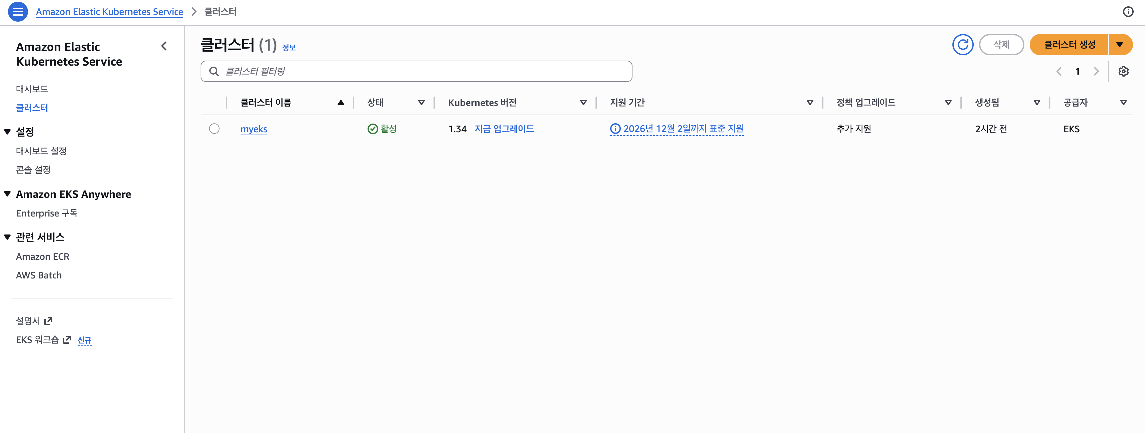Click the external link icon beside 설명서

pos(49,320)
